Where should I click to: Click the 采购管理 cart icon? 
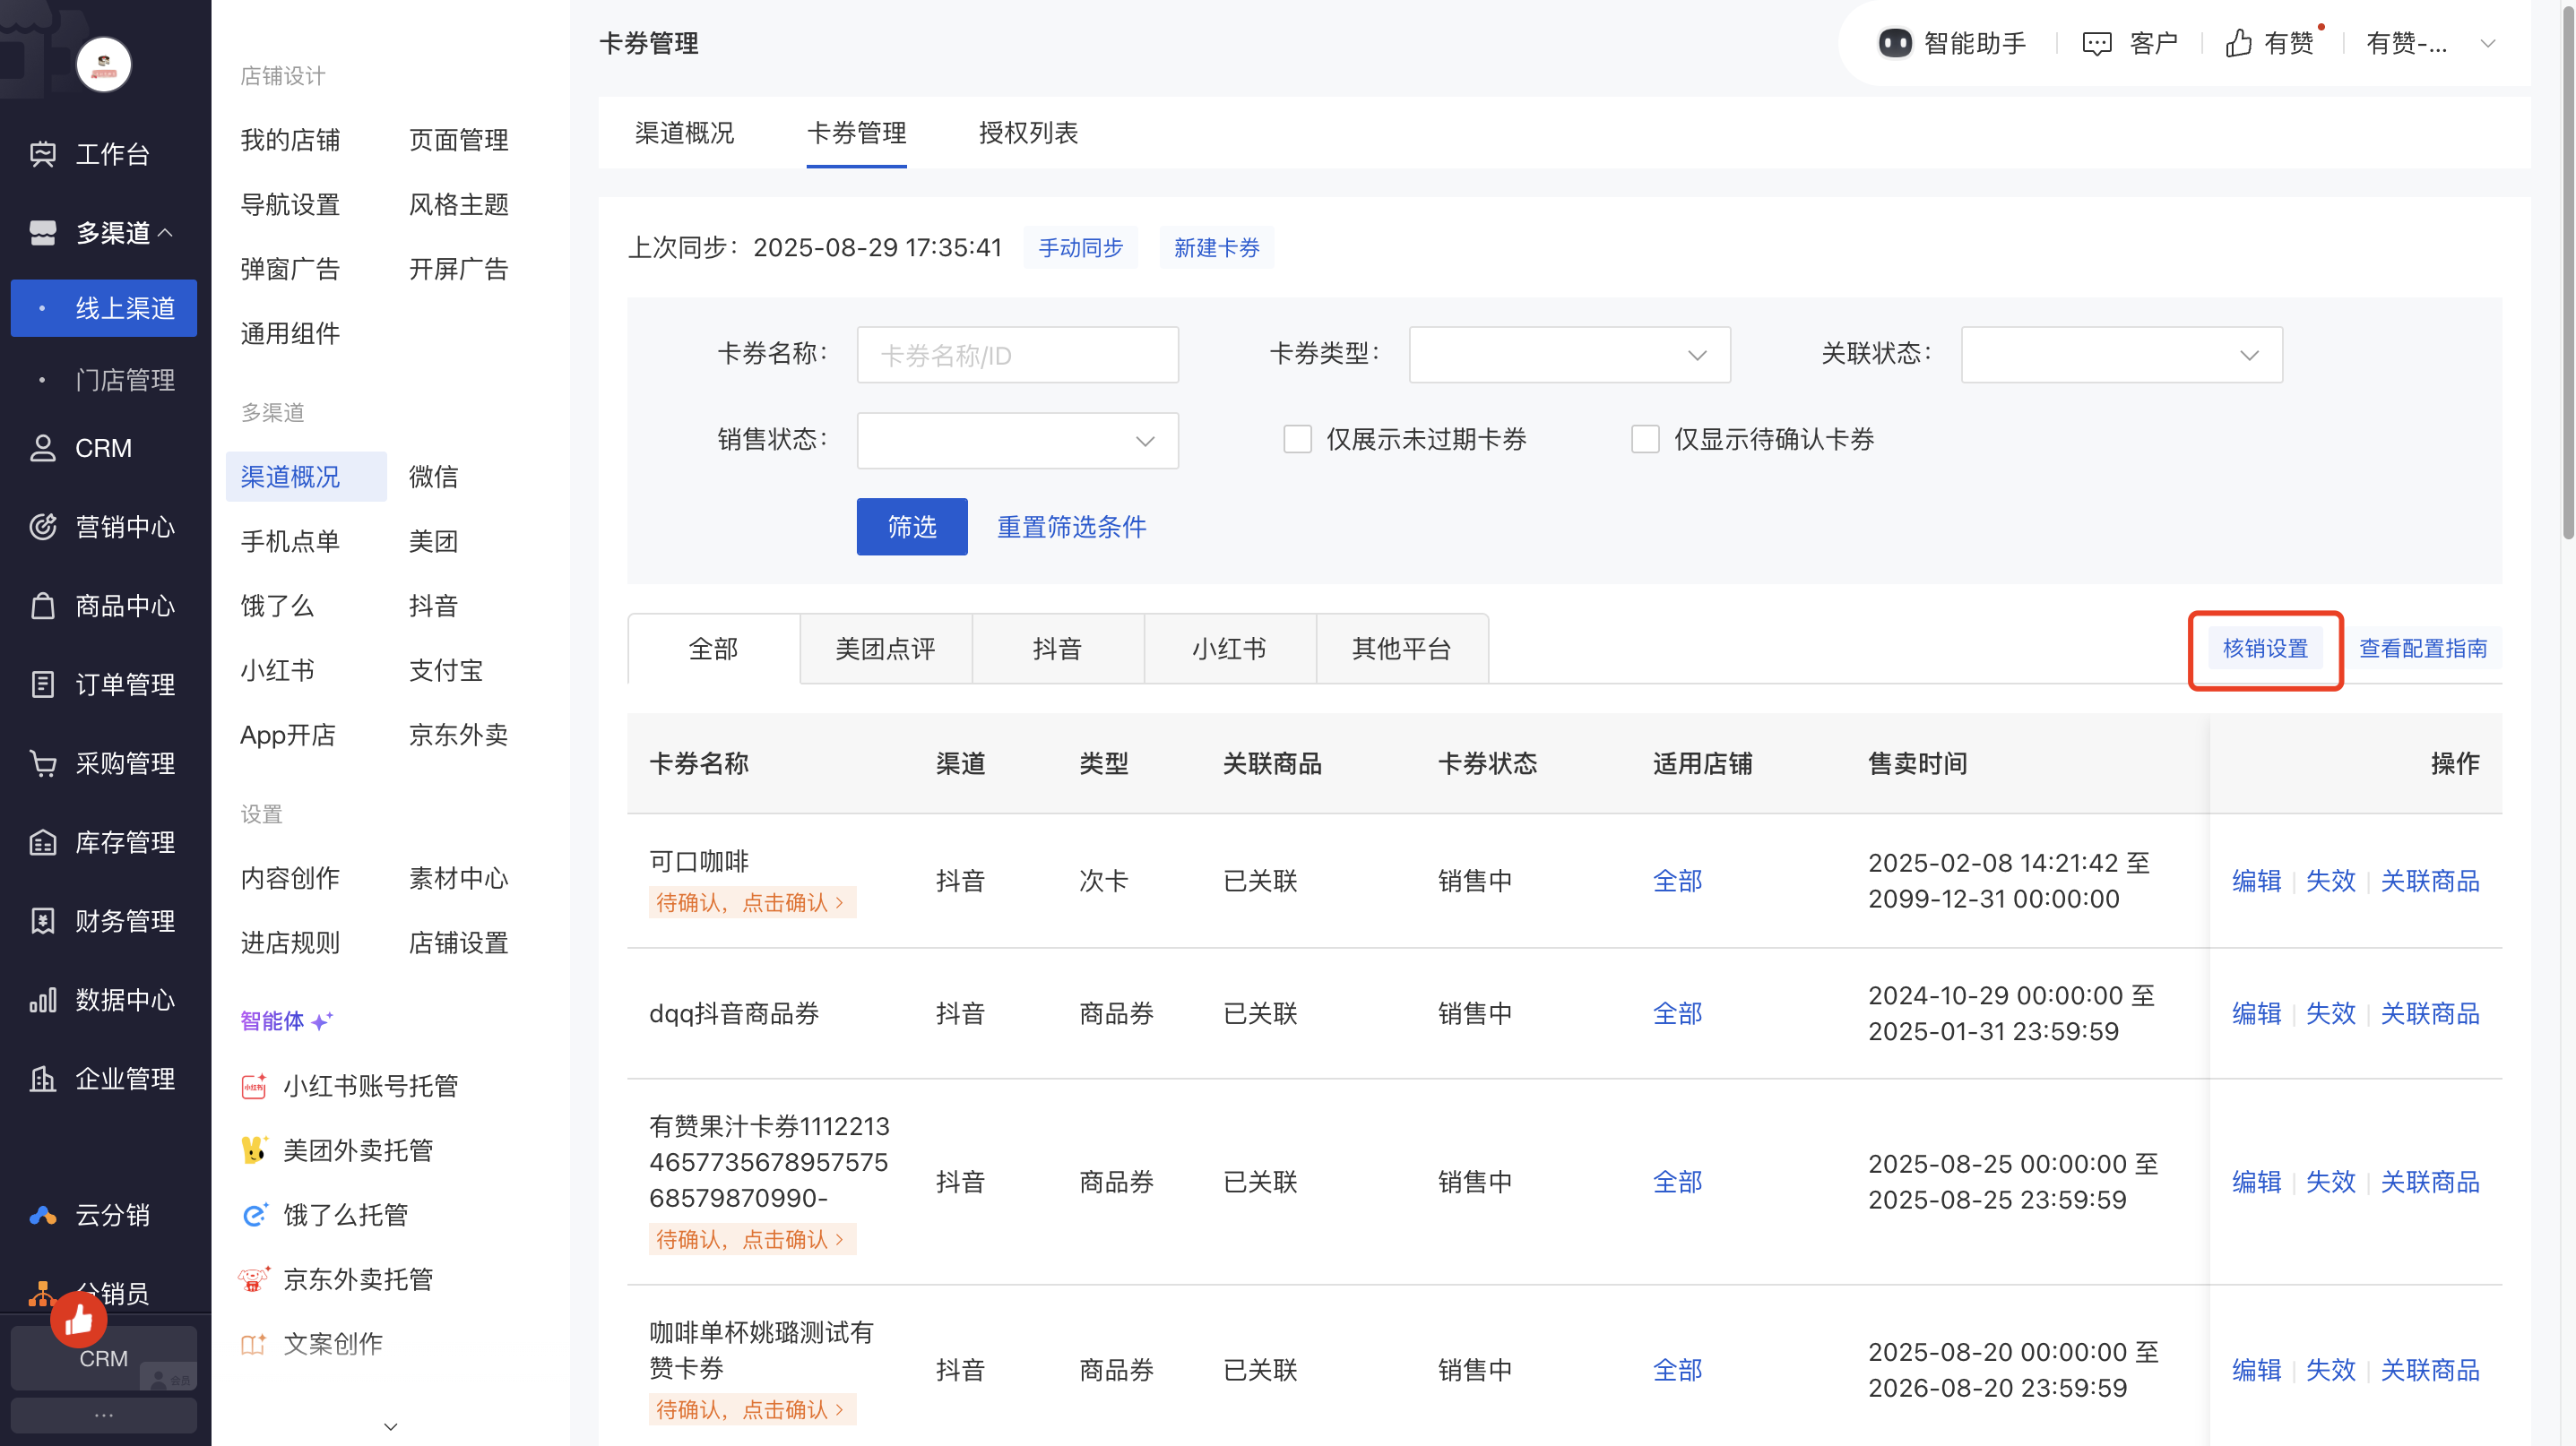43,763
